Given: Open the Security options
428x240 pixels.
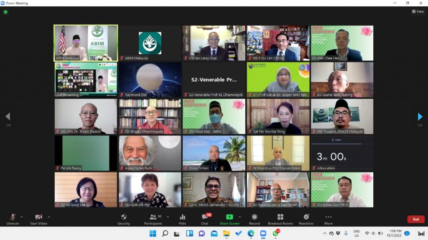Looking at the screenshot, I should [x=123, y=219].
